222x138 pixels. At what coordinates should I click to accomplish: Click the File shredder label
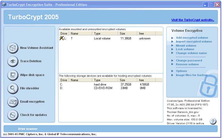coord(30,88)
